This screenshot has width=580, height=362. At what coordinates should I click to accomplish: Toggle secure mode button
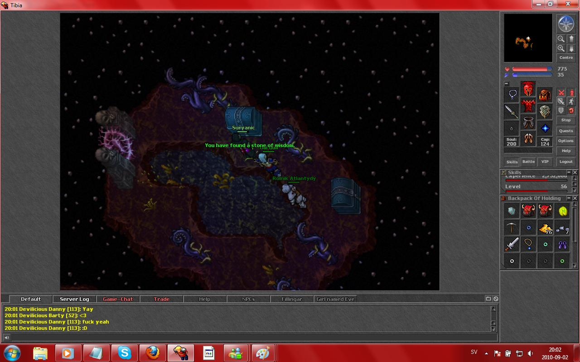tap(571, 111)
